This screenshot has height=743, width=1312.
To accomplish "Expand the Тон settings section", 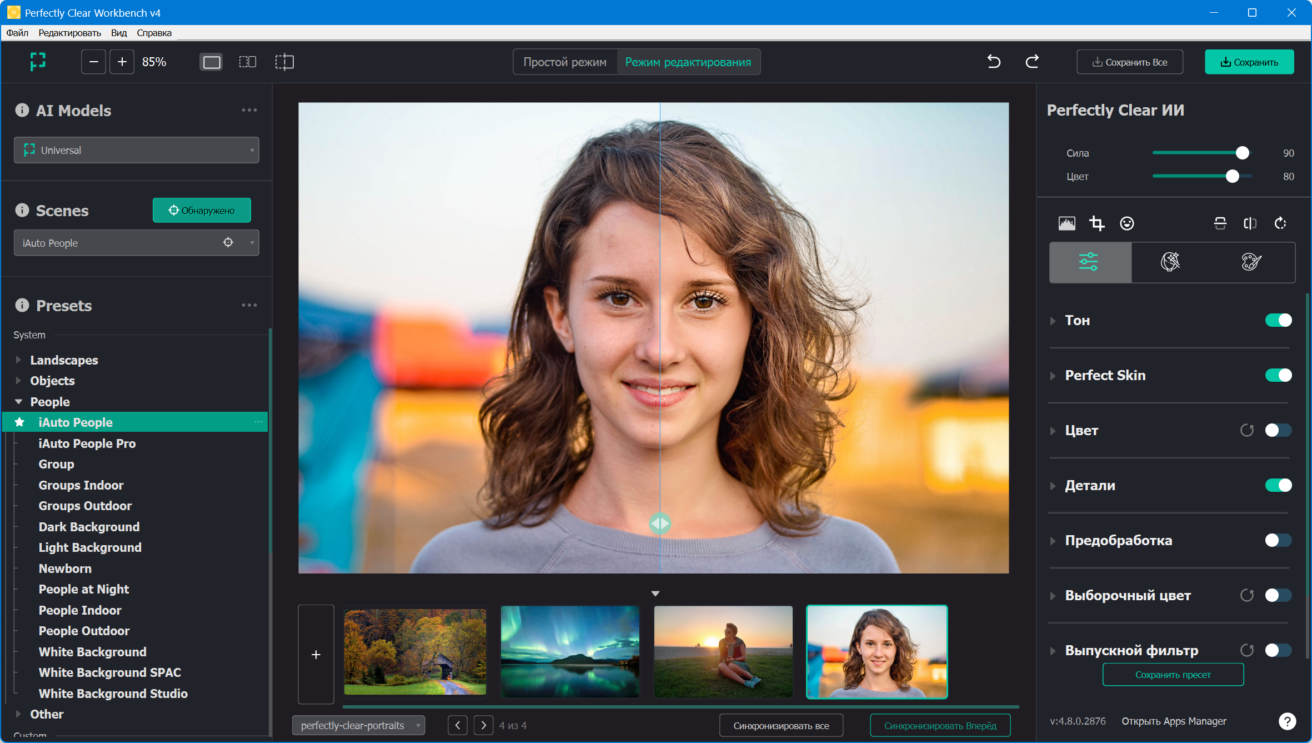I will 1053,321.
